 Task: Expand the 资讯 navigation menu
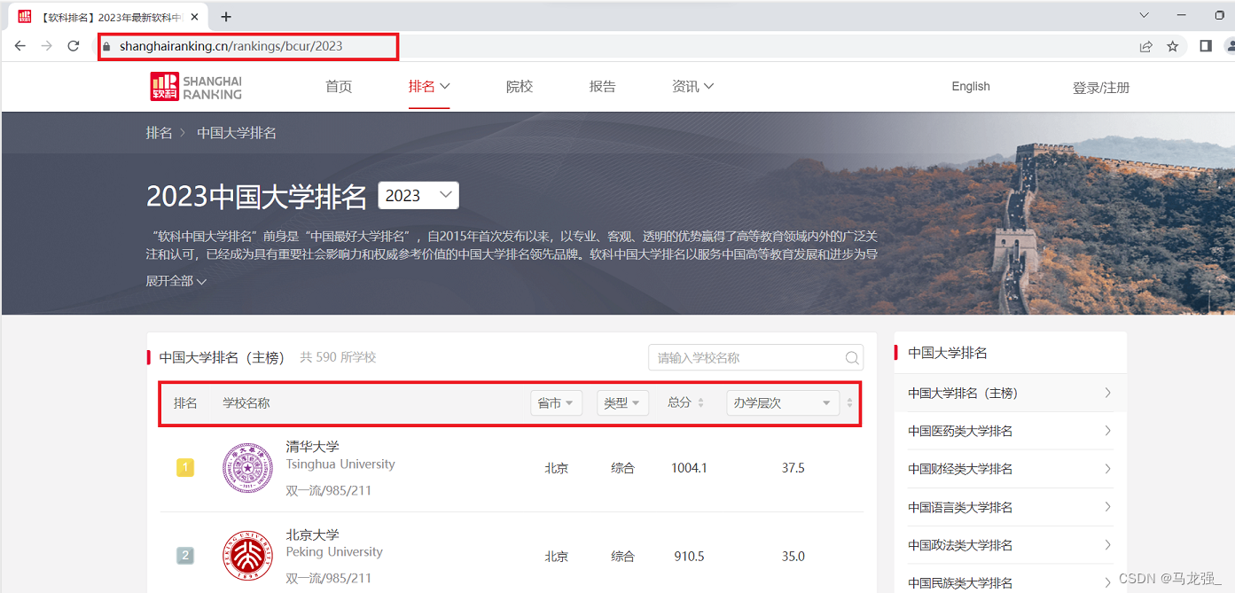pos(693,86)
